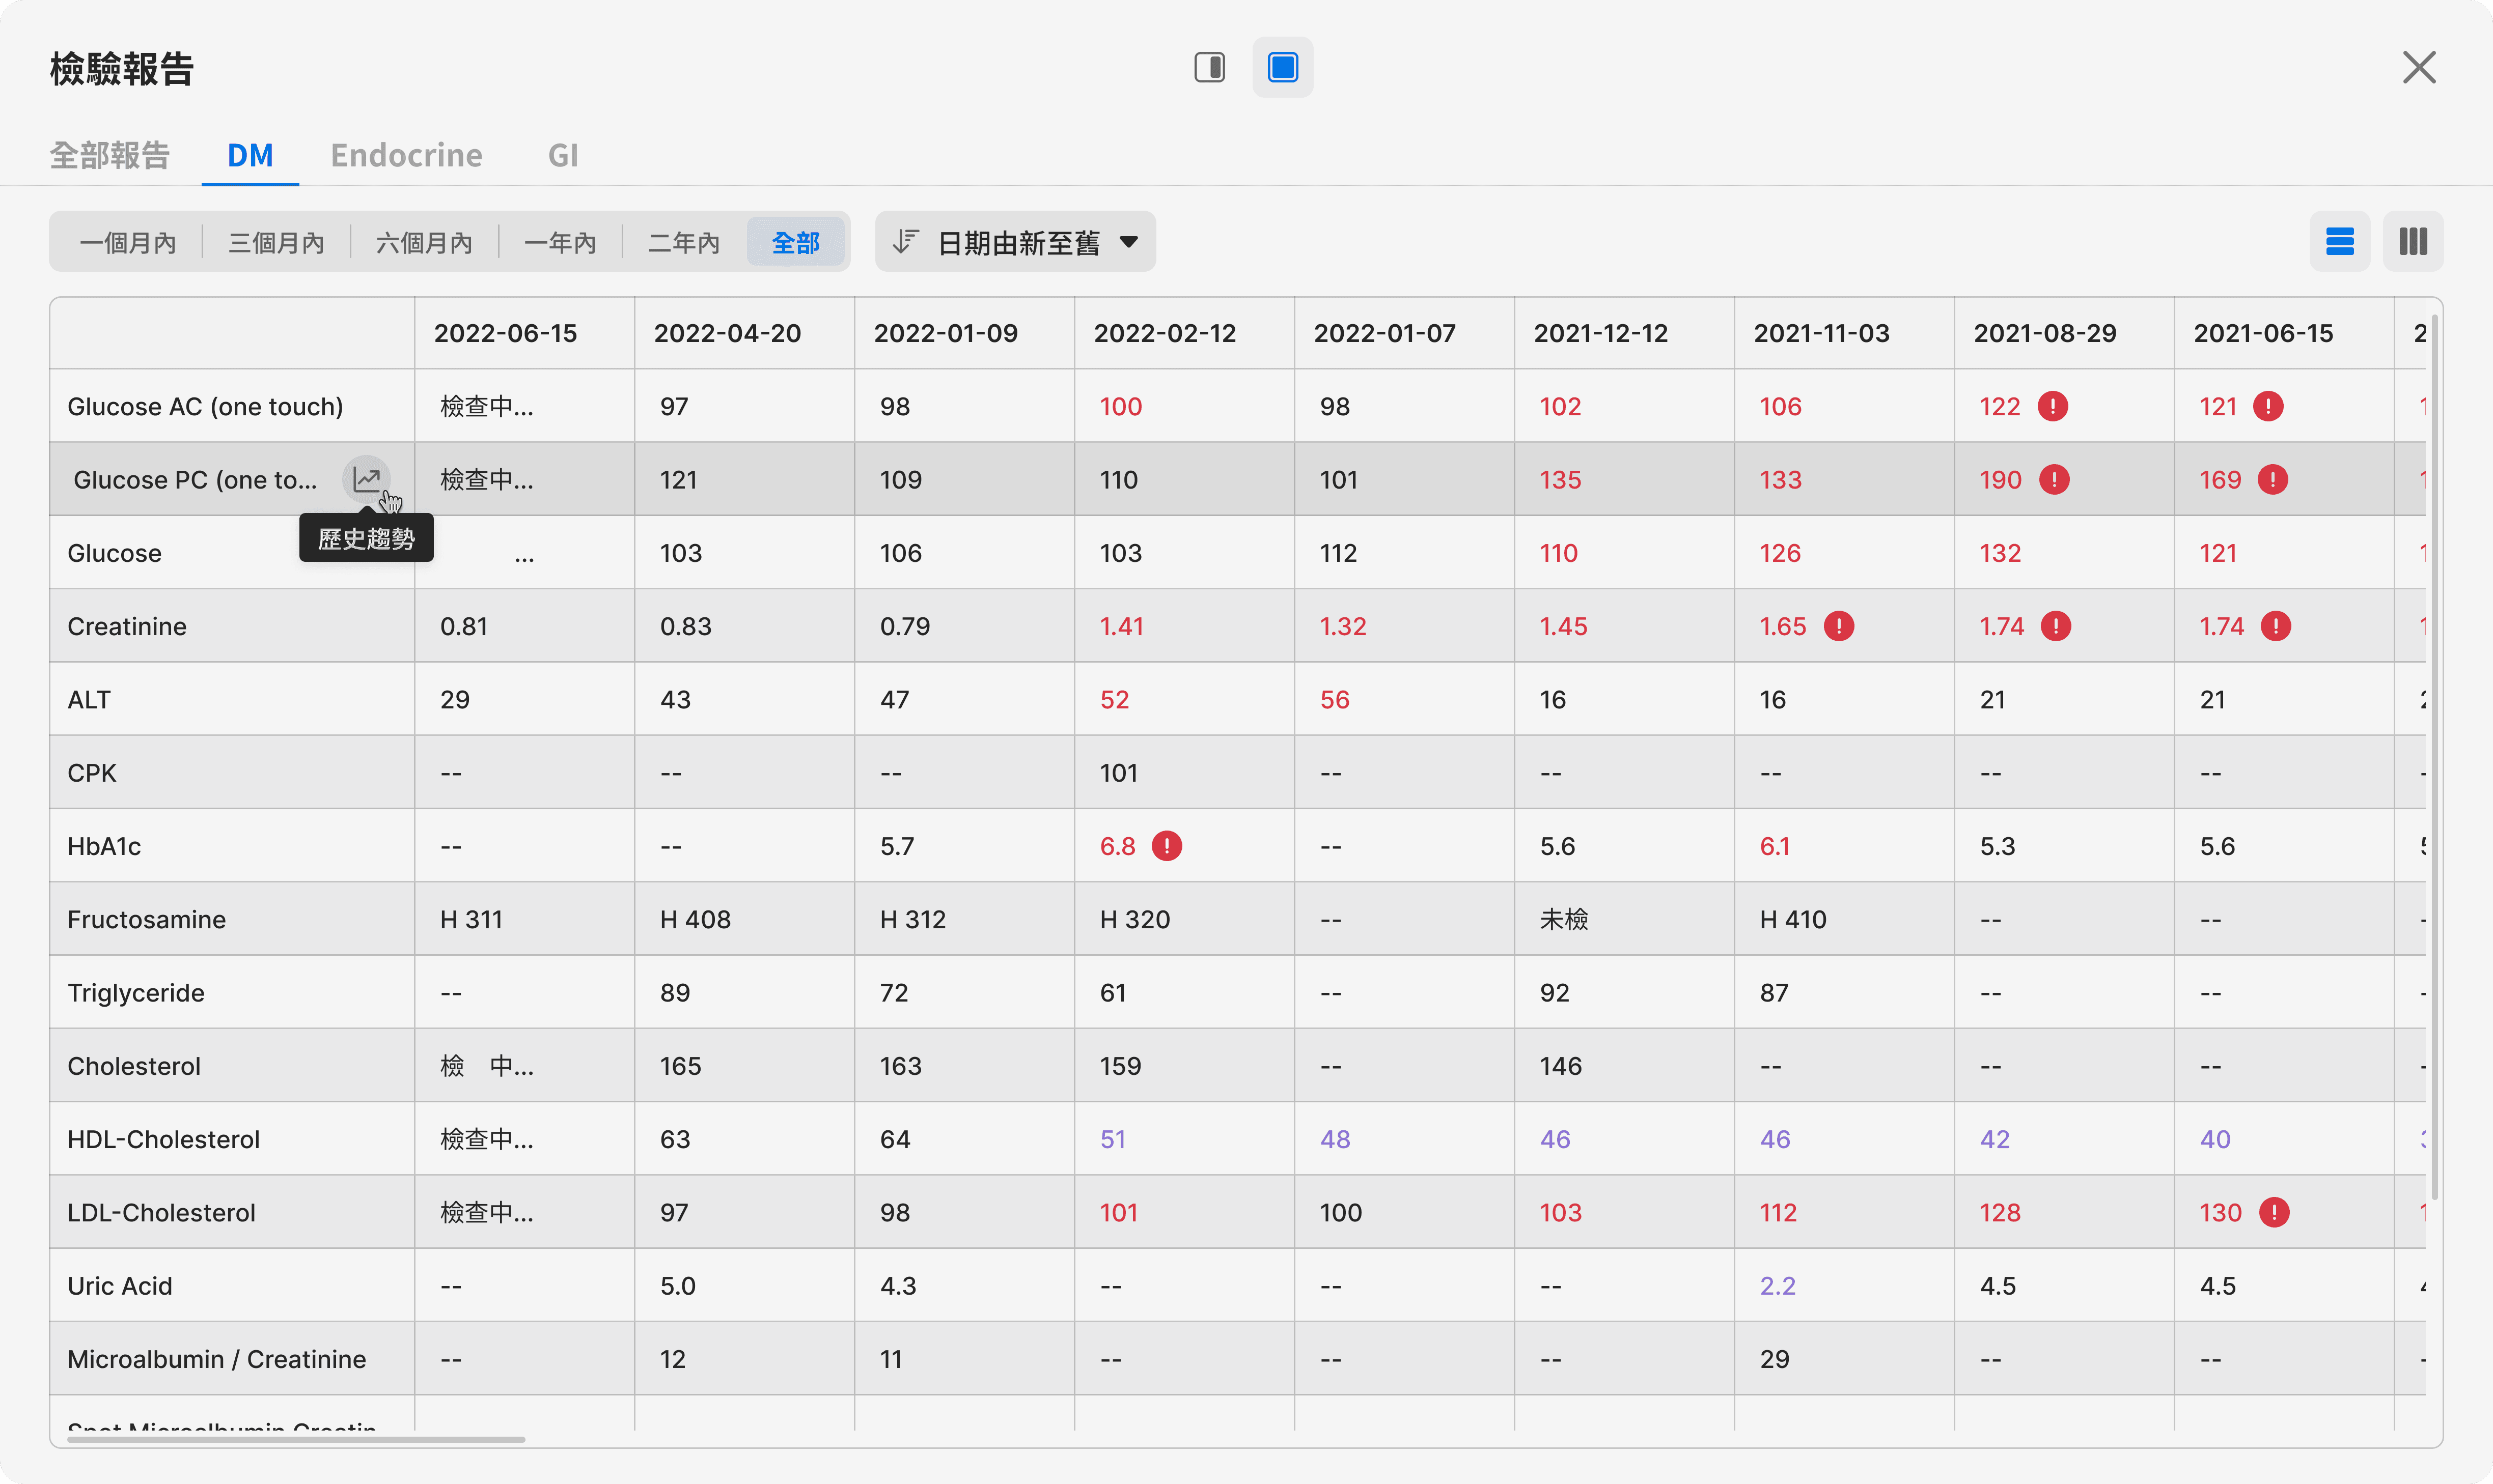Click alert icon beside Glucose PC 169
Image resolution: width=2493 pixels, height=1484 pixels.
pyautogui.click(x=2273, y=479)
